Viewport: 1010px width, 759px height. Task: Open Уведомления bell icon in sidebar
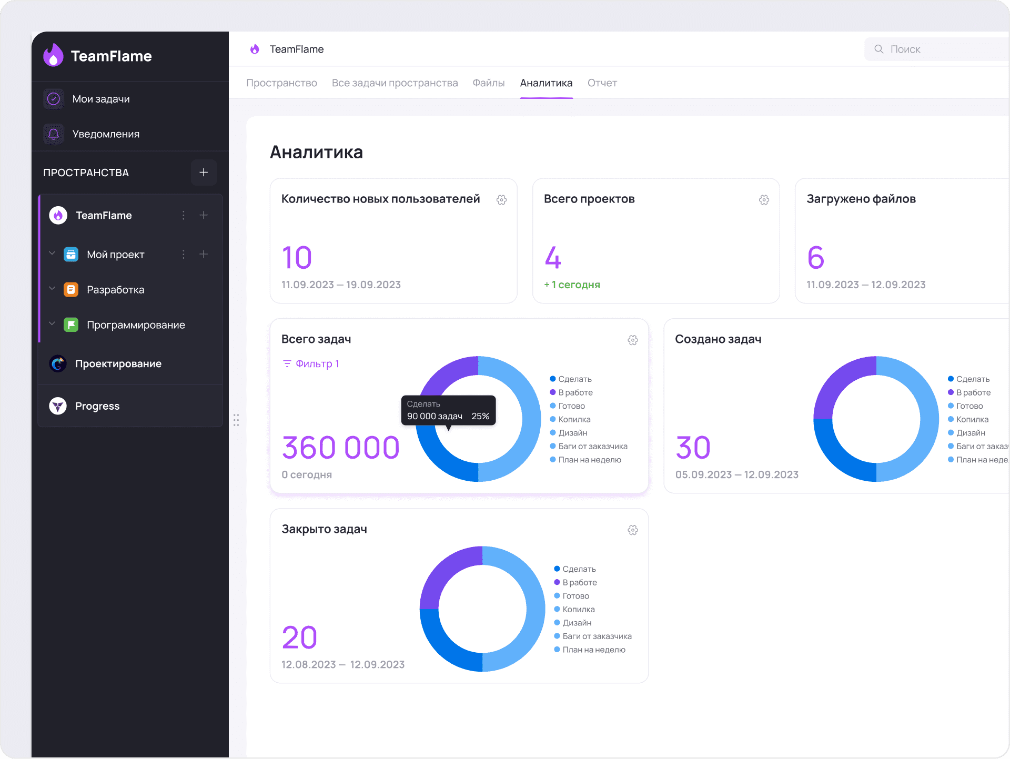pyautogui.click(x=54, y=134)
